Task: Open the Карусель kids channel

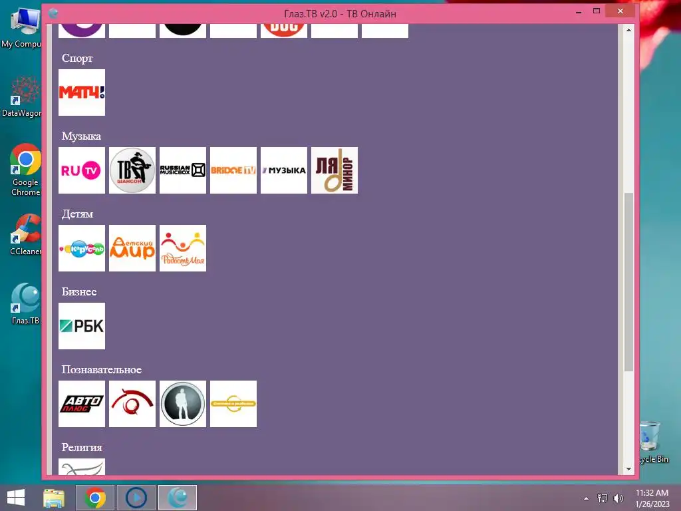Action: (82, 248)
